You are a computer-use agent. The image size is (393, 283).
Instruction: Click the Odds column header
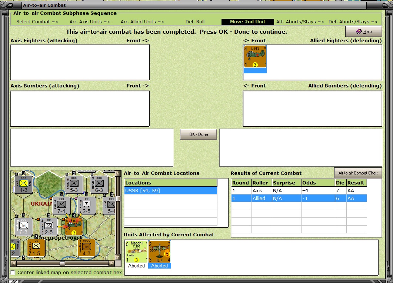pyautogui.click(x=318, y=183)
